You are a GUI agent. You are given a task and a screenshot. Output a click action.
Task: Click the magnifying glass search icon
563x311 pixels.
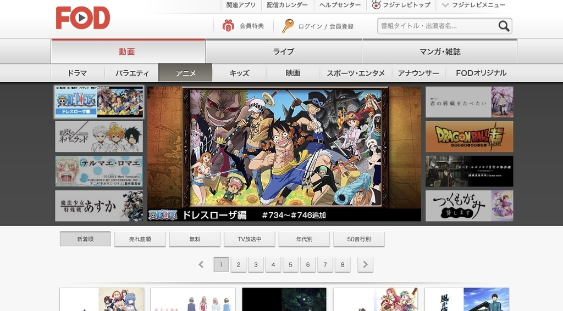[x=504, y=26]
